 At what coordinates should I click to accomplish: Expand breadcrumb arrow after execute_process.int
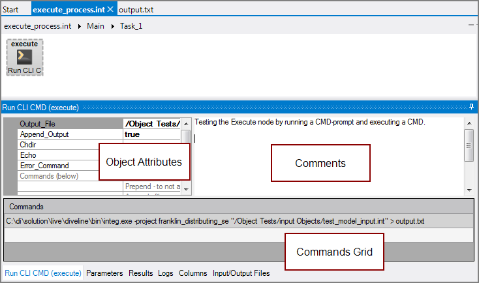pyautogui.click(x=80, y=26)
